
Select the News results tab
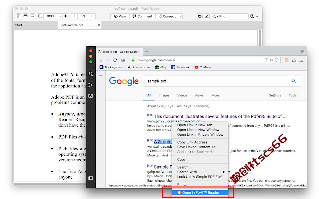click(199, 95)
